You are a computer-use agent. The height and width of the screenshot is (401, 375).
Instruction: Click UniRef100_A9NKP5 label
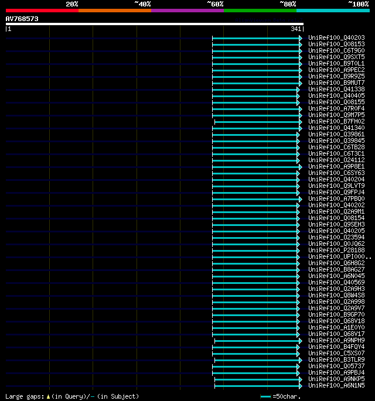(x=336, y=379)
